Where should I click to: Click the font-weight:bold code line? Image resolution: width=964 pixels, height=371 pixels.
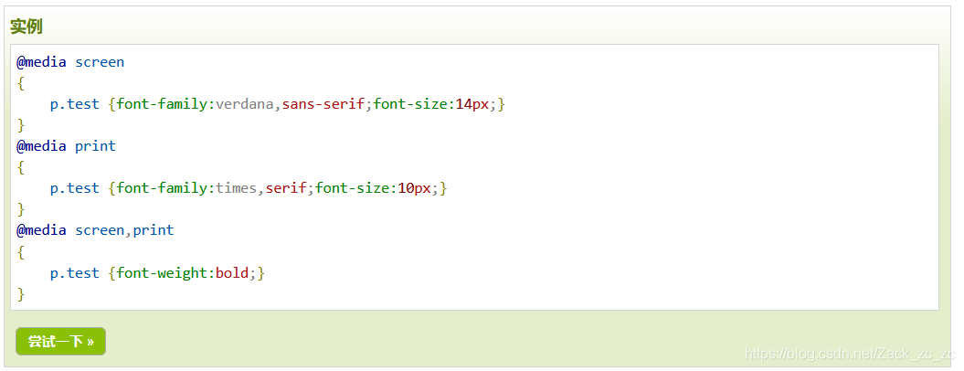click(157, 272)
